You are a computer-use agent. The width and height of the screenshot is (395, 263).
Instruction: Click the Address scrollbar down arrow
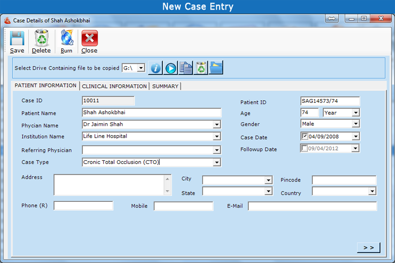(x=167, y=191)
